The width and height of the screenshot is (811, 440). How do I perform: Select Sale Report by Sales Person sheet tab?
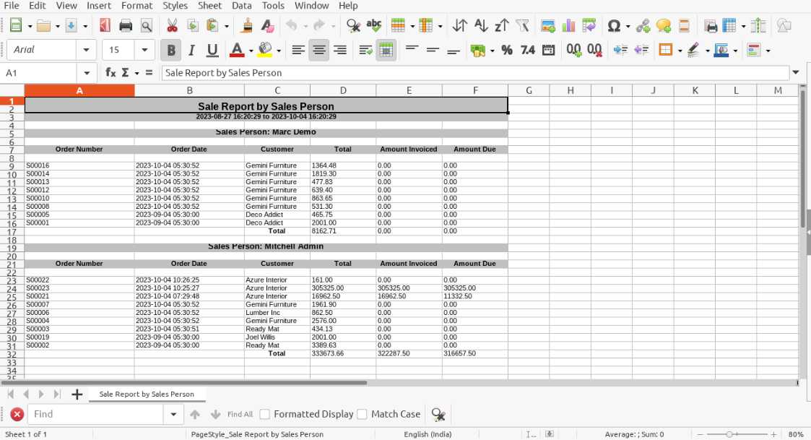coord(147,394)
